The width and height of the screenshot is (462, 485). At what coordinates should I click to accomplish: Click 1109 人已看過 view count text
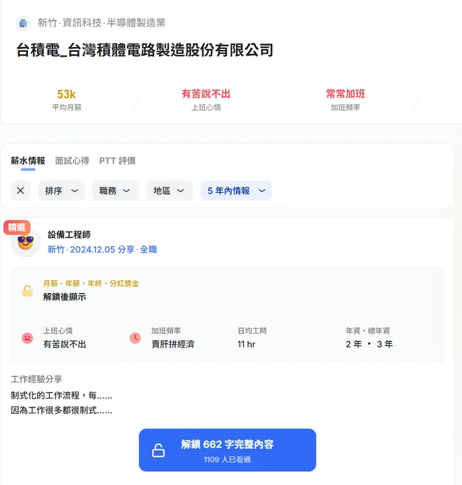(227, 459)
